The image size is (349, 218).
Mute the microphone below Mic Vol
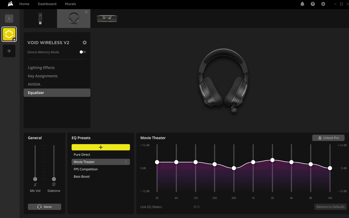(35, 184)
